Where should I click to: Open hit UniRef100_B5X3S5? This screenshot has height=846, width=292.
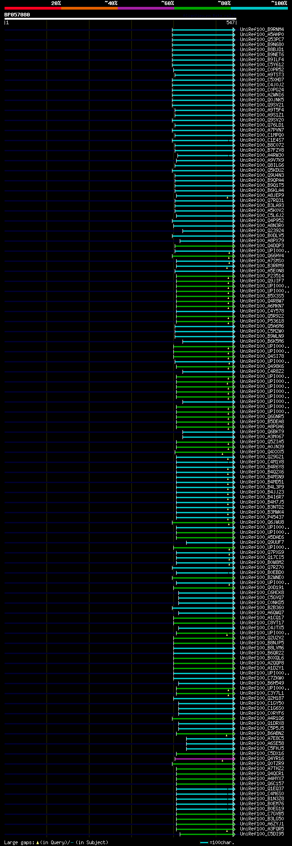(262, 296)
